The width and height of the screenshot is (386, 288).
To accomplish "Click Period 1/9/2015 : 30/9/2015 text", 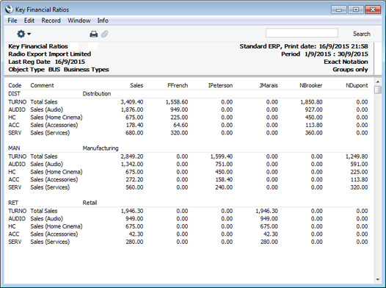I will [x=324, y=54].
